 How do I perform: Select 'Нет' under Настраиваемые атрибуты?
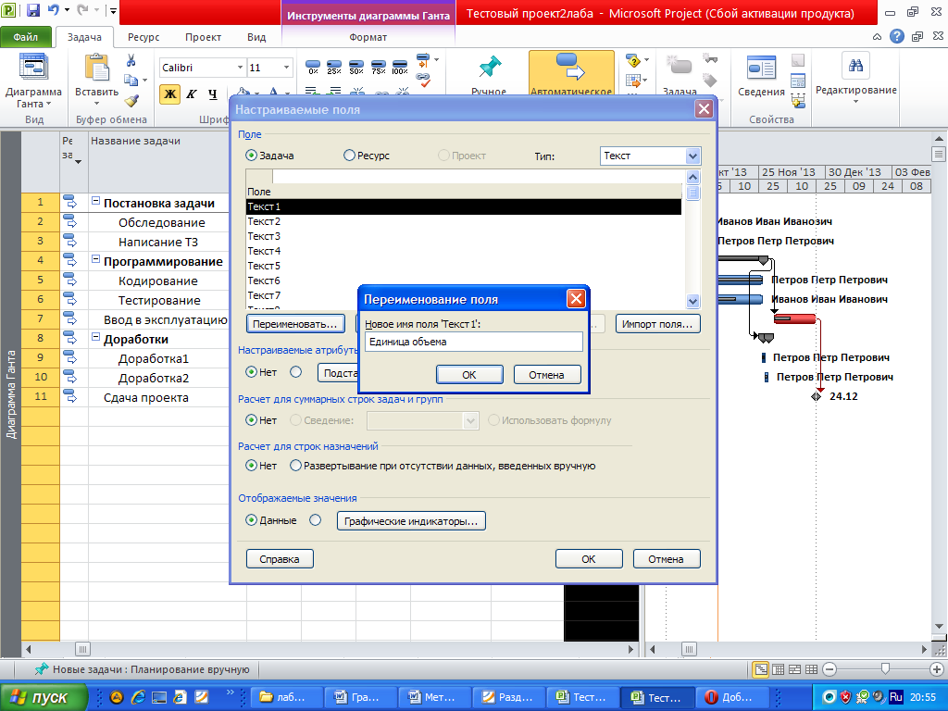click(252, 372)
